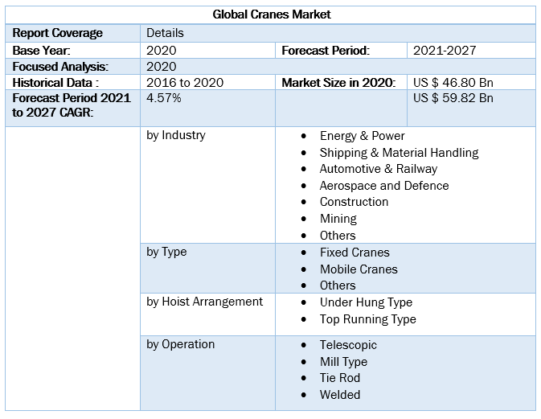Click the Details header cell
Viewport: 541px width, 419px height.
pyautogui.click(x=165, y=33)
